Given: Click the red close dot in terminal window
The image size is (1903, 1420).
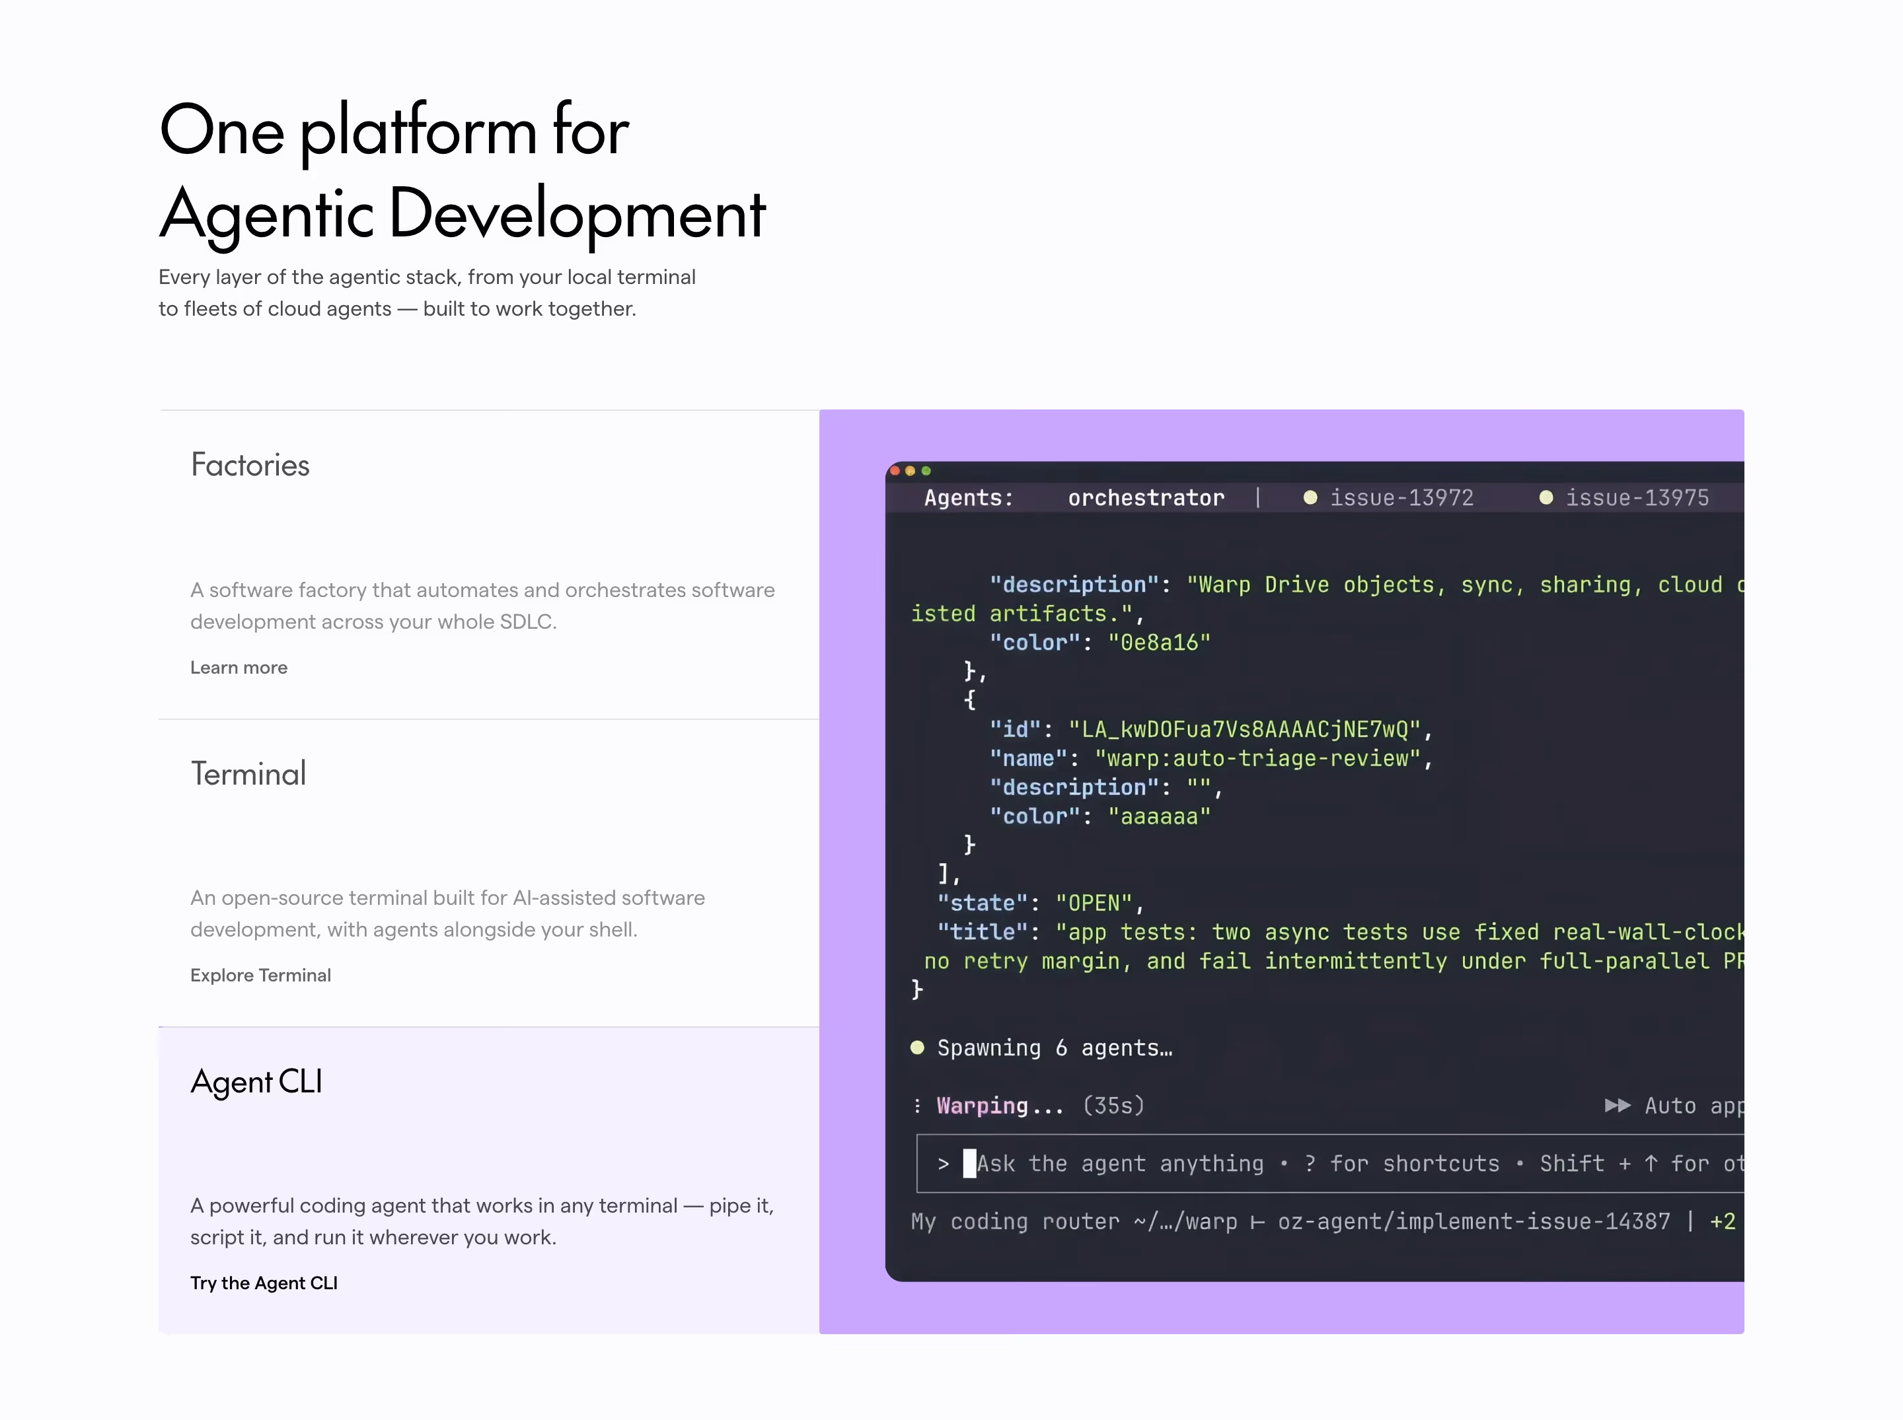Looking at the screenshot, I should [x=895, y=470].
